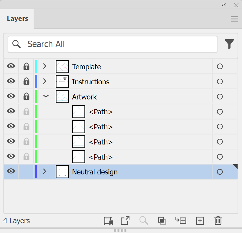242x233 pixels.
Task: Click Make/Release Clipping Mask icon
Action: click(x=162, y=221)
